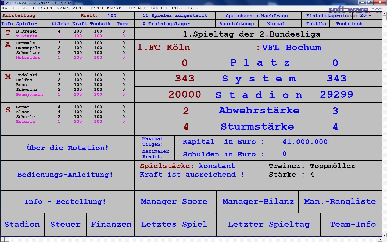
Task: Select striker Gomez
Action: click(23, 107)
